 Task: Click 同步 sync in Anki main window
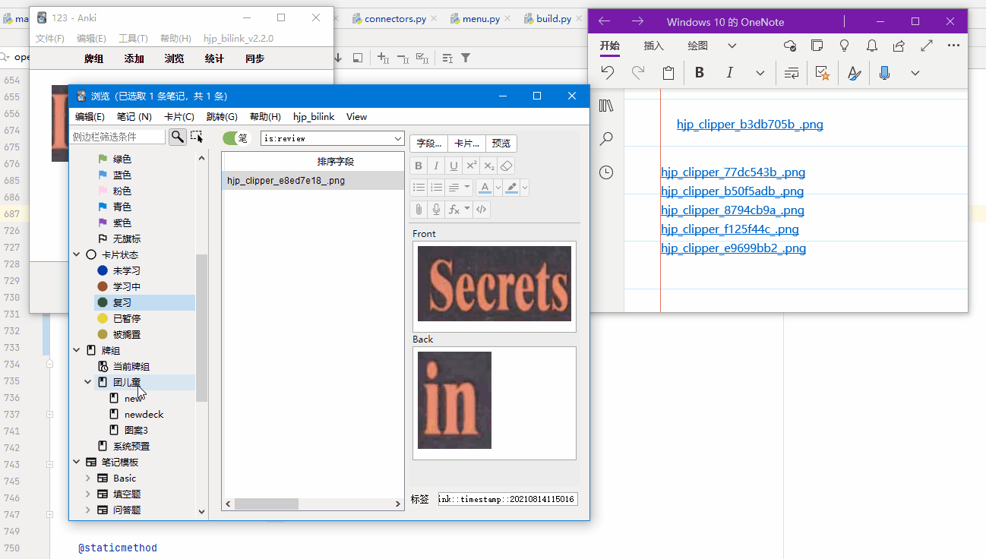[255, 58]
